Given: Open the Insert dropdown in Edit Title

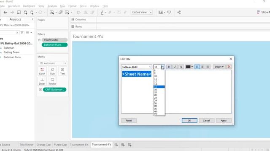Looking at the screenshot, I should [x=219, y=67].
